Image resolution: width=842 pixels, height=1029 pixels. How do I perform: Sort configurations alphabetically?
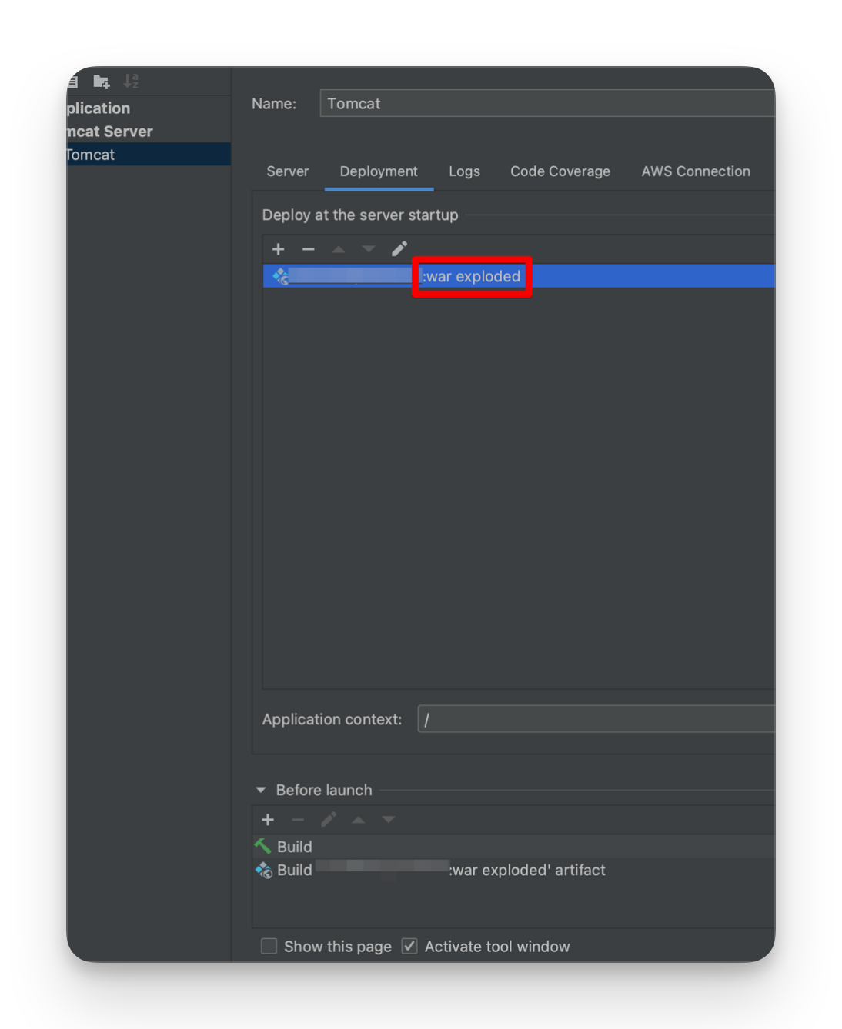132,81
